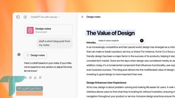The image size is (175, 98).
Task: Submit the 'make it more creative' prompt arrow
Action: [x=142, y=41]
